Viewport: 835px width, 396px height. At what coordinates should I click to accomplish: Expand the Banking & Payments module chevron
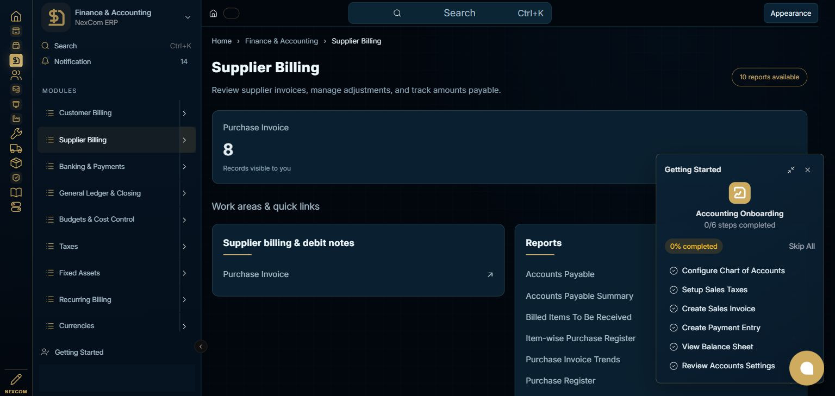[x=184, y=167]
